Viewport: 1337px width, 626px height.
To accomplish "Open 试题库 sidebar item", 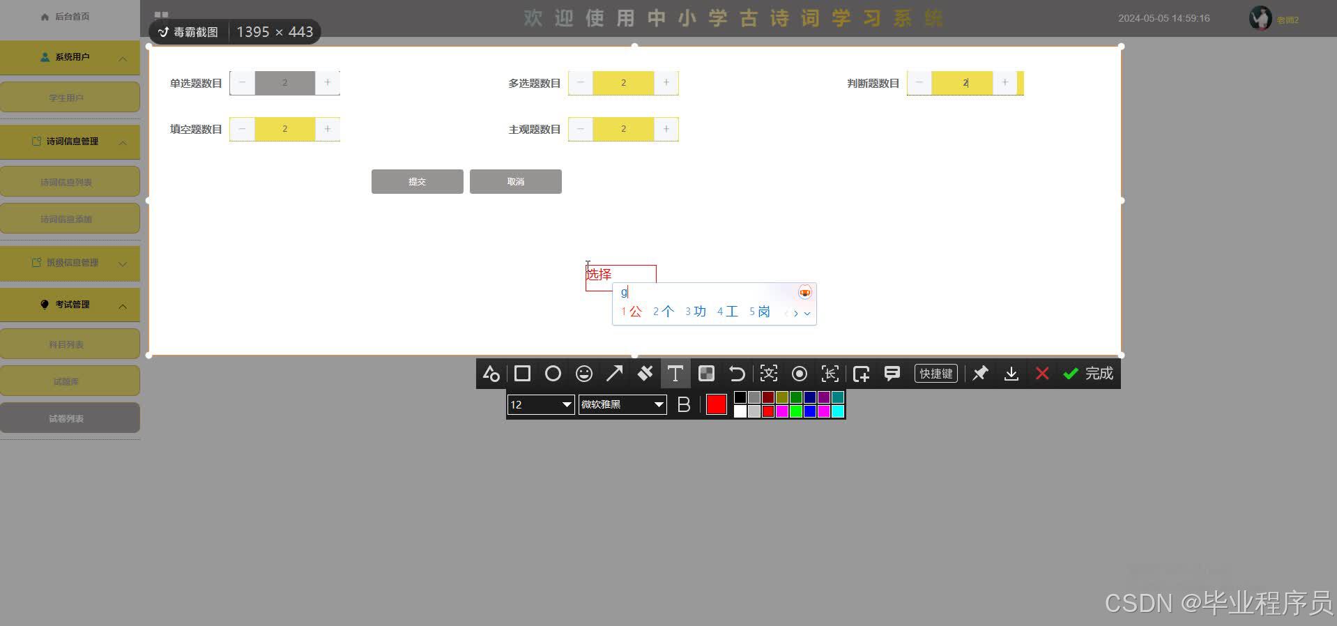I will click(x=70, y=381).
